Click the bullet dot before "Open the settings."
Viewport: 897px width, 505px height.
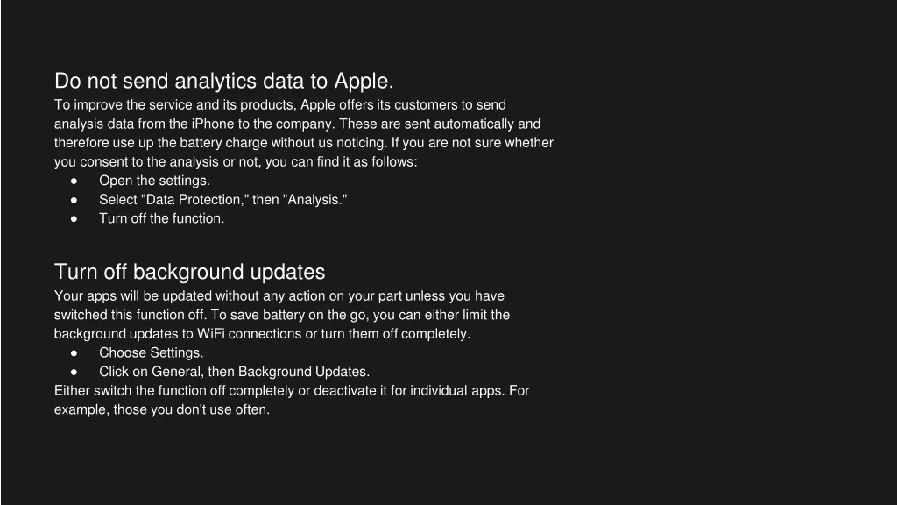coord(75,181)
